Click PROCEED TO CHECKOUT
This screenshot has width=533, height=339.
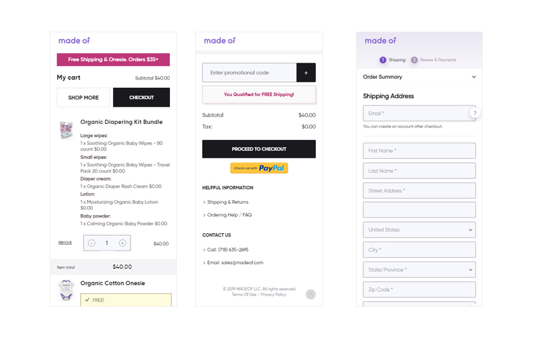click(259, 149)
